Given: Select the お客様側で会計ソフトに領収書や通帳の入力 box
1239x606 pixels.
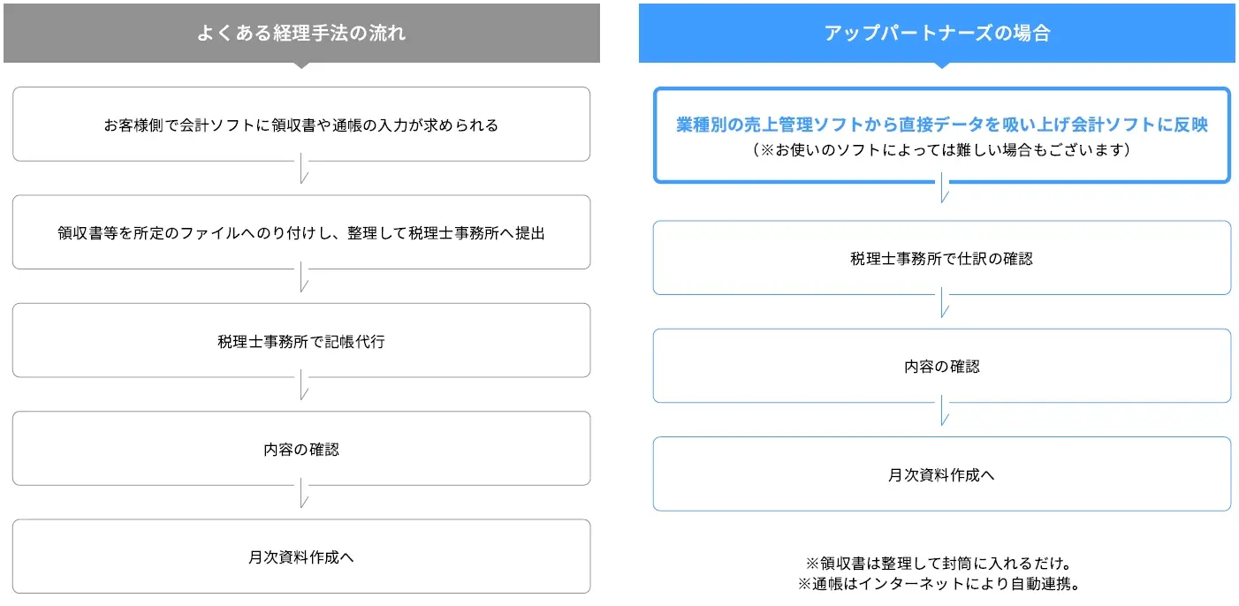Looking at the screenshot, I should [x=301, y=125].
